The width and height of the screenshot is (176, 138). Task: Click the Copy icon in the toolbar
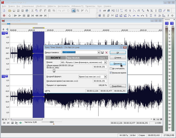click(37, 11)
